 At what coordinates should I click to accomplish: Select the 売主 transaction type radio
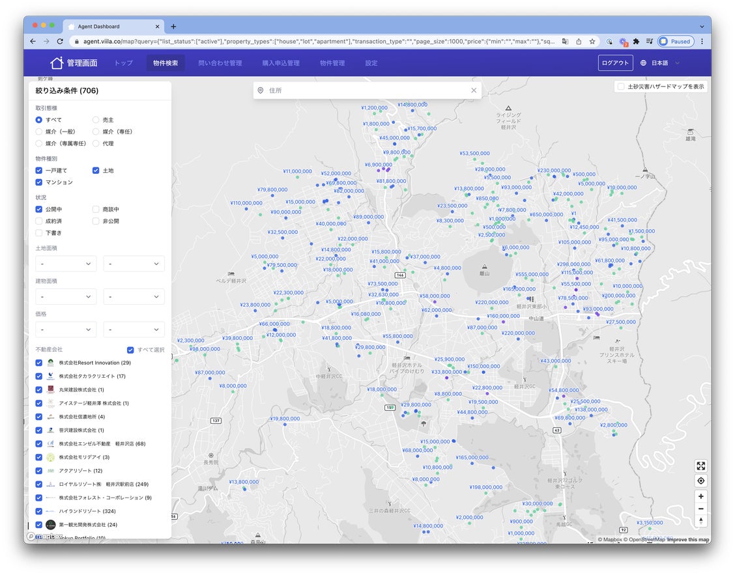(96, 120)
